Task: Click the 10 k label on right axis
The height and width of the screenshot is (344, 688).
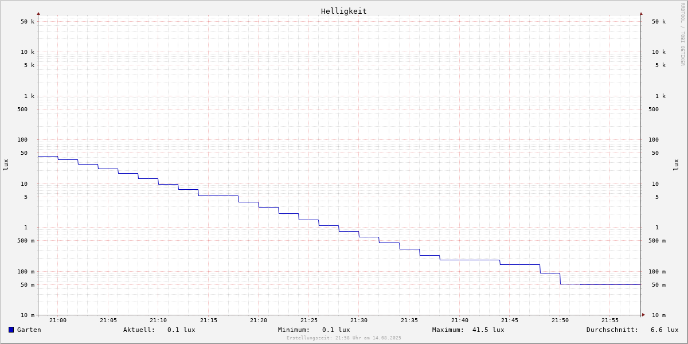Action: click(x=659, y=52)
